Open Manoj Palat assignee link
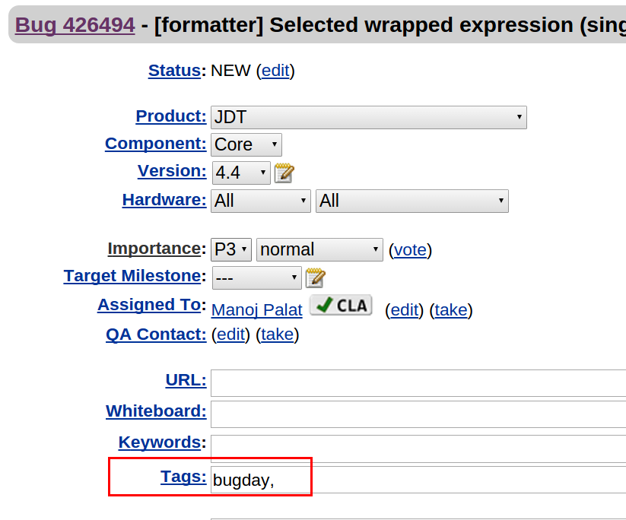The width and height of the screenshot is (626, 520). pyautogui.click(x=257, y=309)
